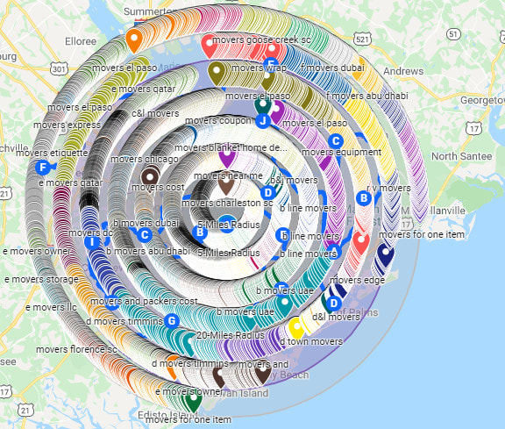This screenshot has height=429, width=505.
Task: Select 'movers blanket home de...' label
Action: (231, 147)
